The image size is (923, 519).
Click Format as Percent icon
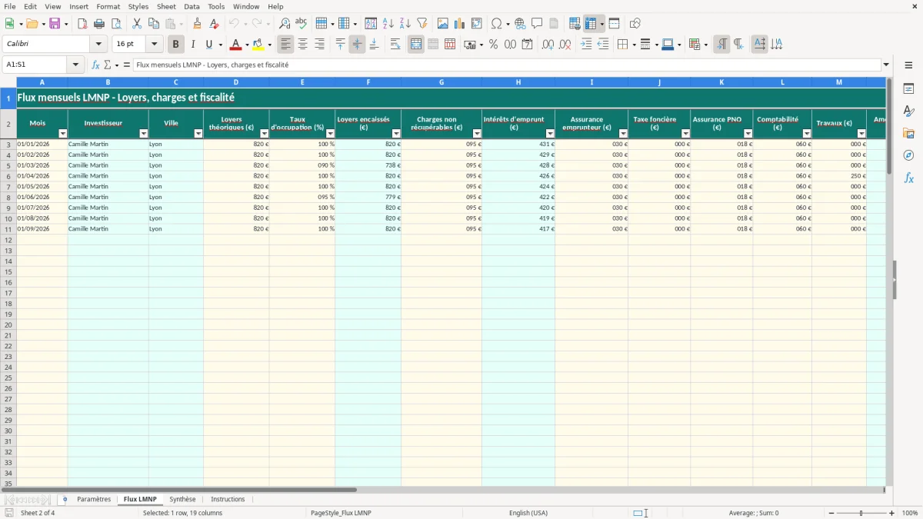click(493, 45)
